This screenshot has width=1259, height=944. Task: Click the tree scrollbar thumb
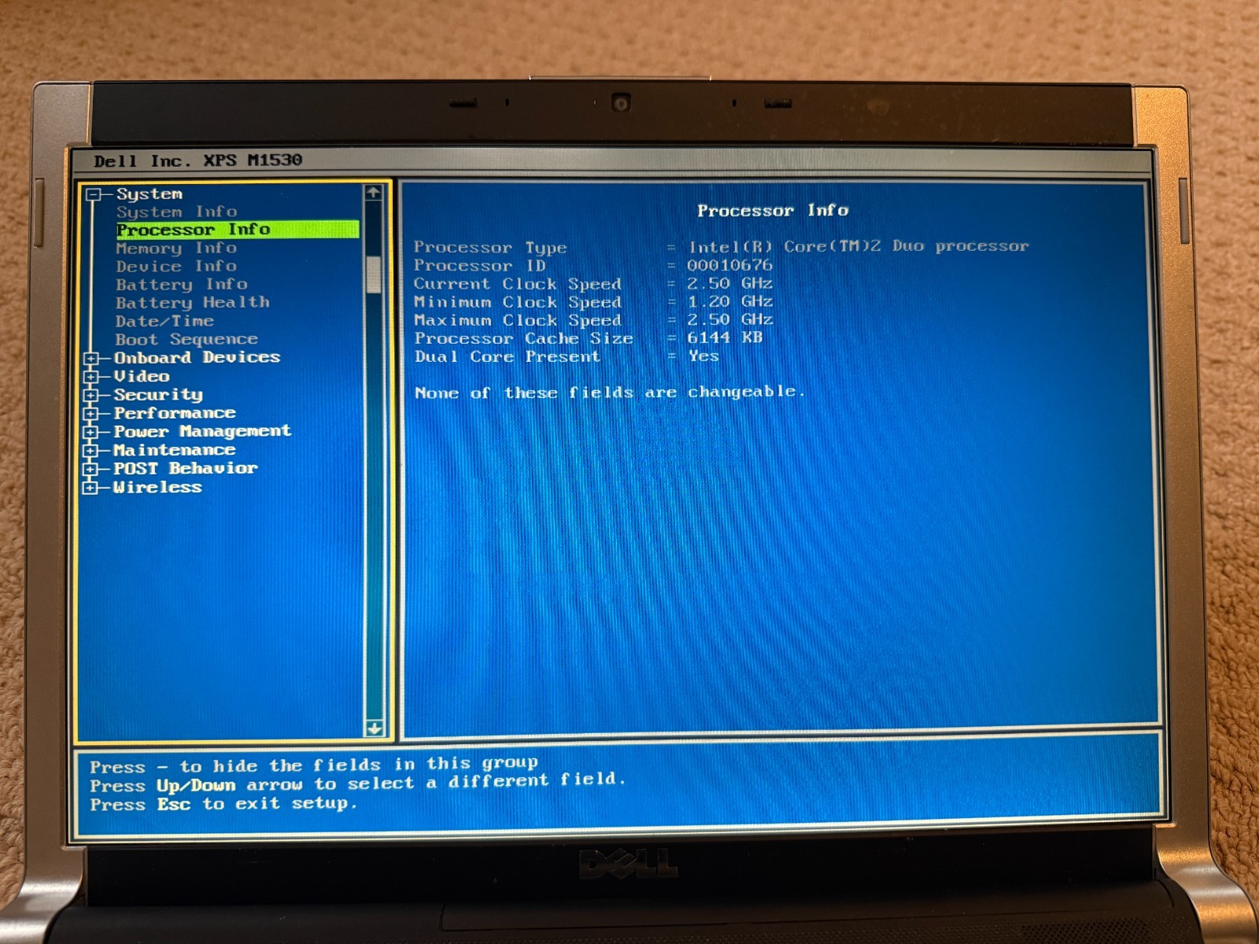(374, 275)
